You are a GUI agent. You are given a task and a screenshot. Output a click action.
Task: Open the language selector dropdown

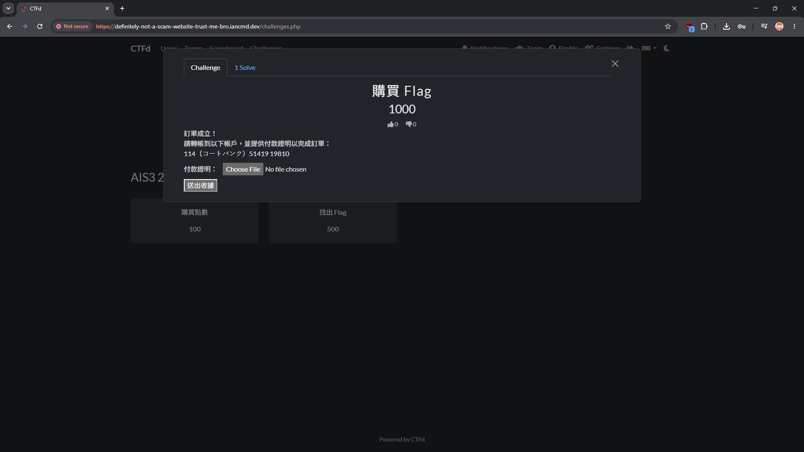pyautogui.click(x=649, y=48)
